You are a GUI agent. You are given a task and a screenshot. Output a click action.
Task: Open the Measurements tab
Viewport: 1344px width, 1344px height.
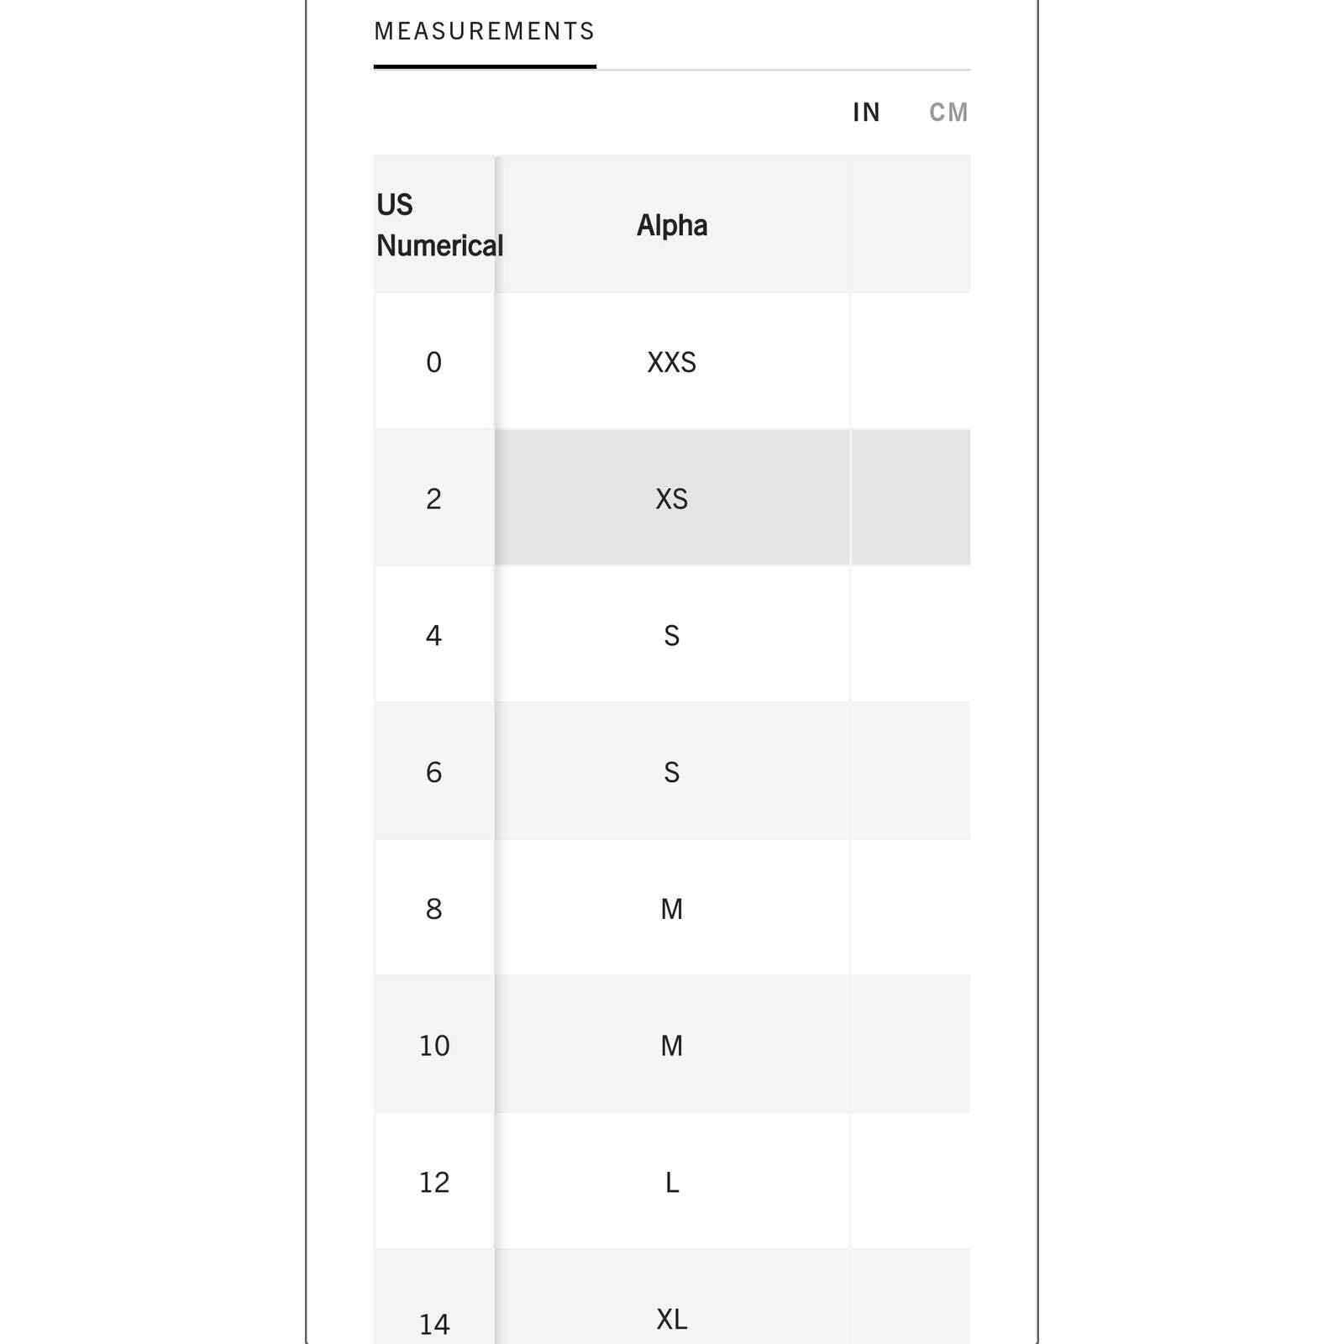coord(484,32)
